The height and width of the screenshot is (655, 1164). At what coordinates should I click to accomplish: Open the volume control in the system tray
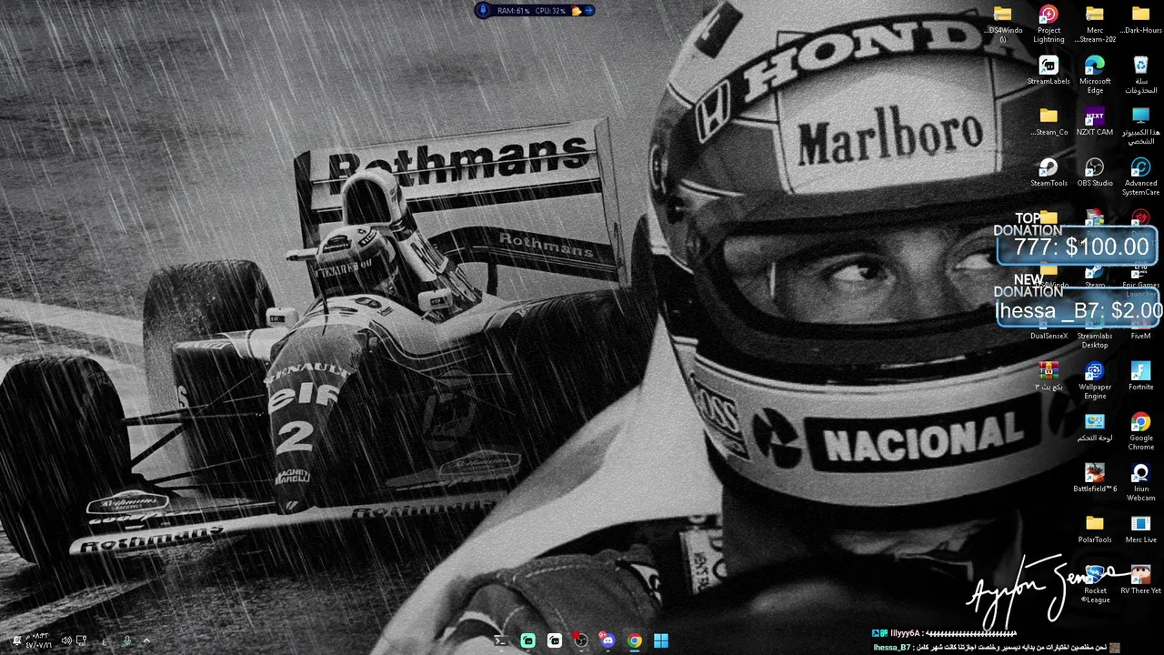(65, 640)
